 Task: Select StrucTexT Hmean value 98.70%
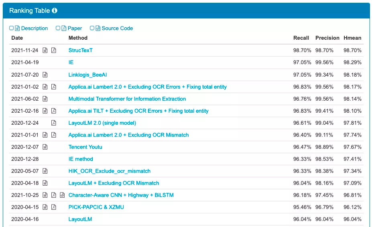click(x=352, y=50)
